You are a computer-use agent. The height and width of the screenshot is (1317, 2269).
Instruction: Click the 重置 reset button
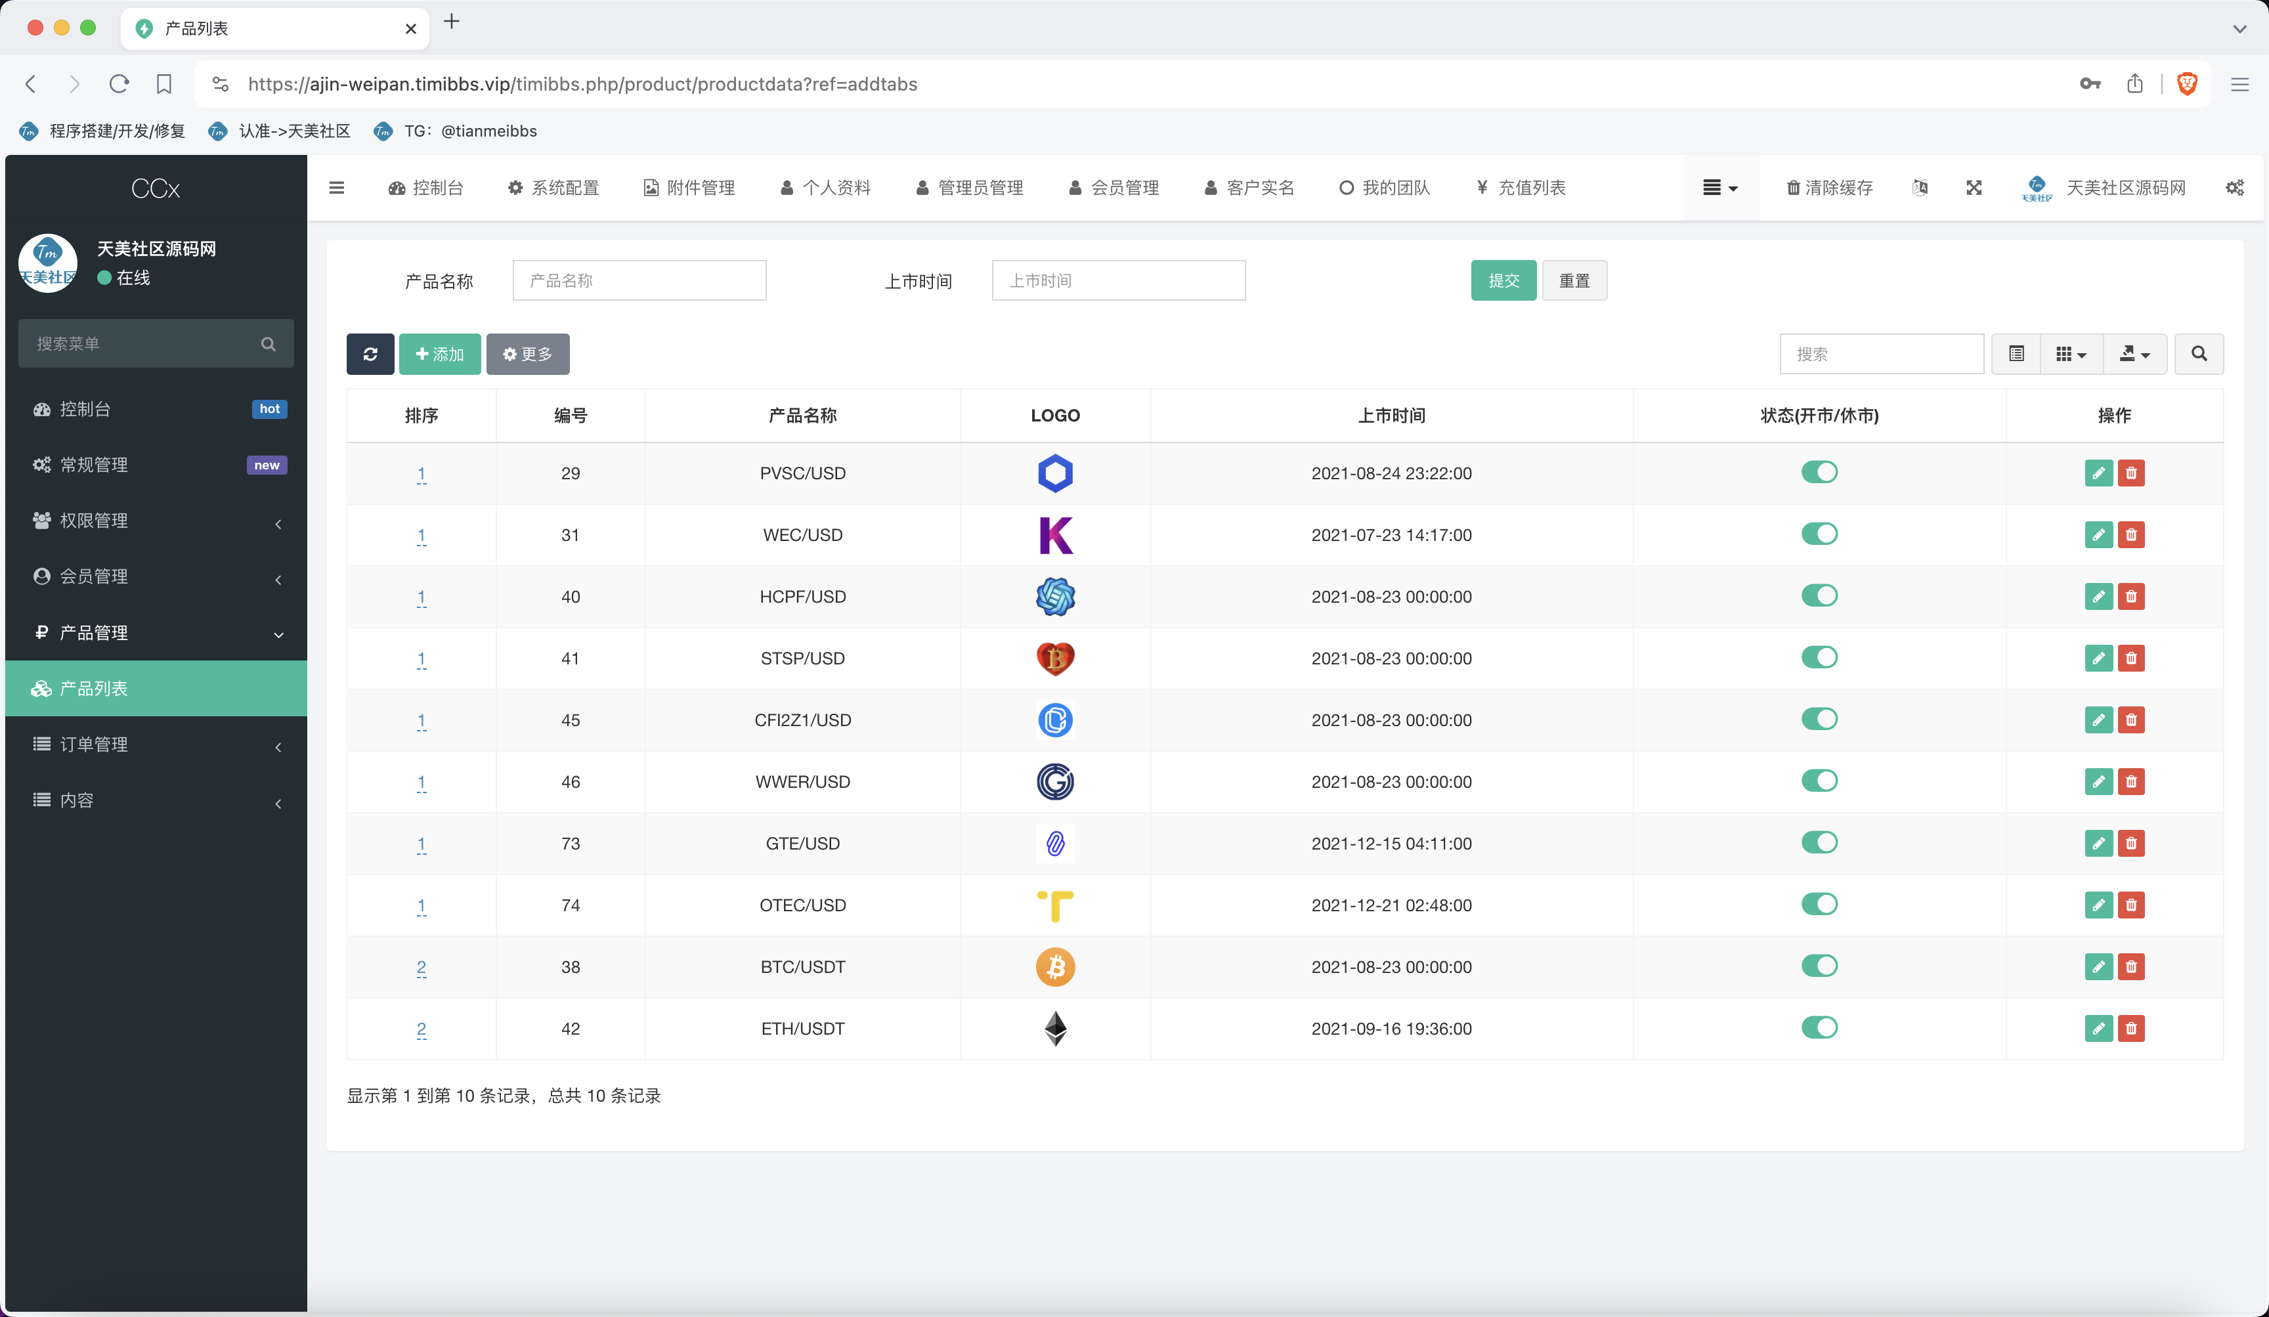(x=1574, y=280)
